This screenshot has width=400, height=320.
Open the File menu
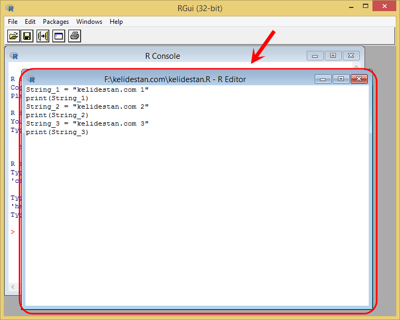[x=13, y=22]
